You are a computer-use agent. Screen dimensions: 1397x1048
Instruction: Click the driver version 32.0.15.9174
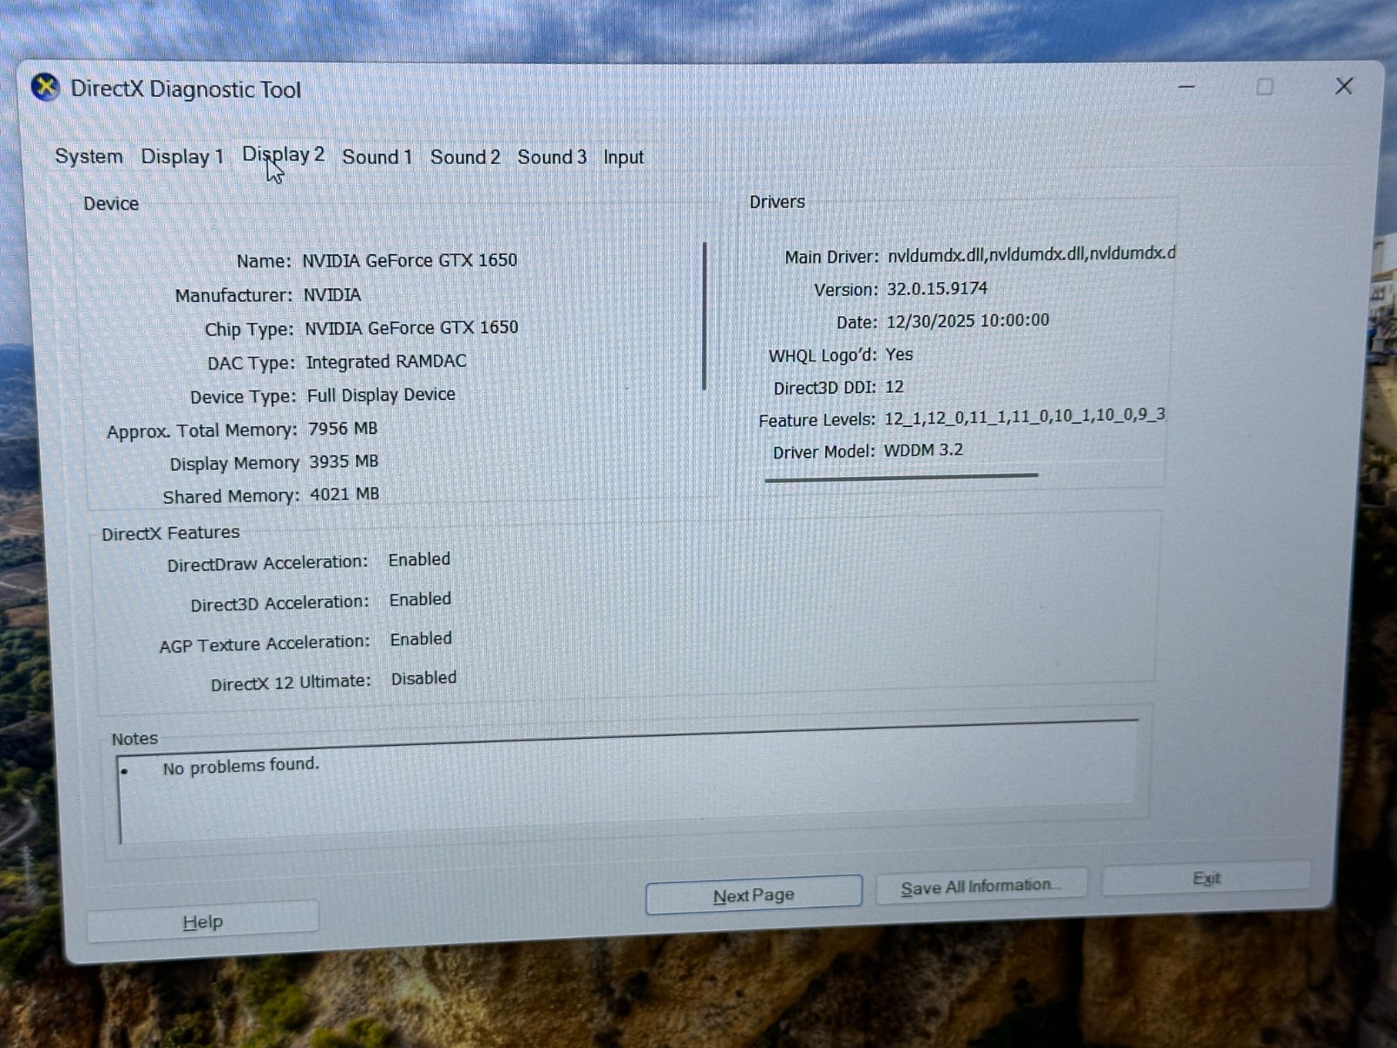[x=937, y=288]
